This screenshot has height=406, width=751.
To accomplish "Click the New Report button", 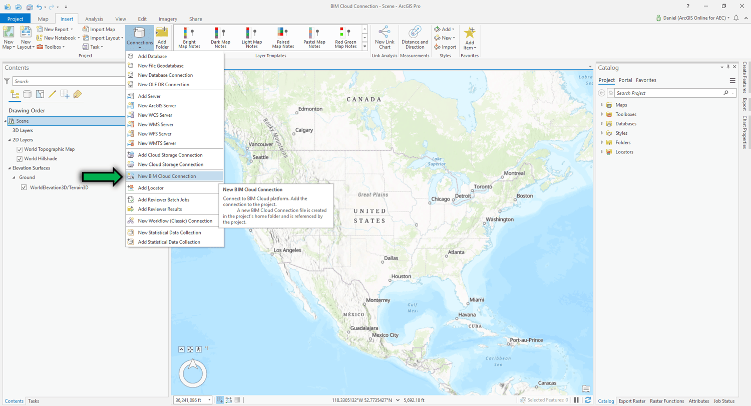I will 55,29.
